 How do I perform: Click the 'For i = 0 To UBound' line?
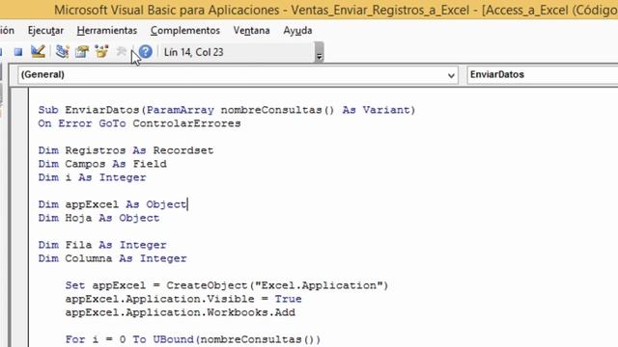pos(193,339)
